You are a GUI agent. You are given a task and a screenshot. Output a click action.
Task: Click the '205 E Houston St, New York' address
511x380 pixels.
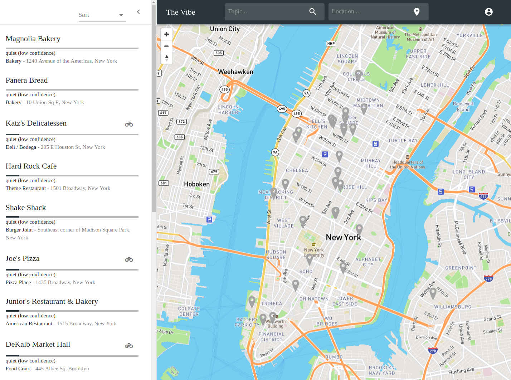pos(73,147)
